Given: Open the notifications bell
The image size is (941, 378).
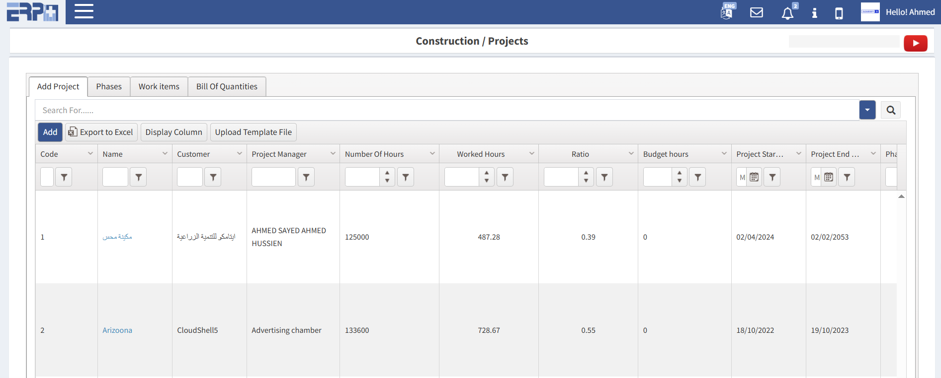Looking at the screenshot, I should point(787,13).
